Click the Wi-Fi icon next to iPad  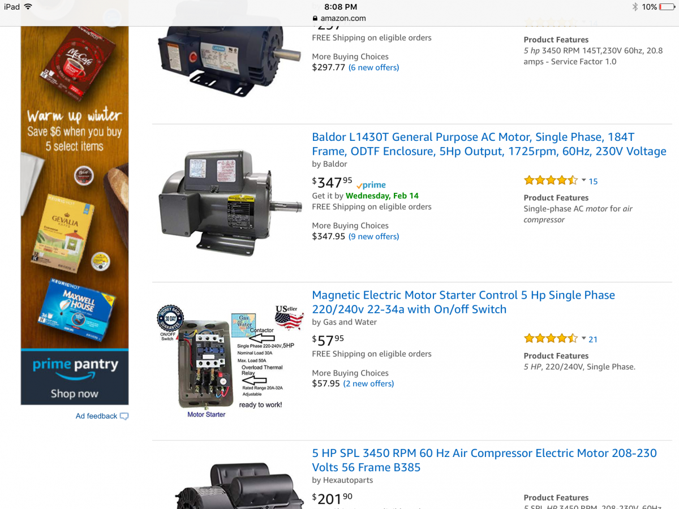(28, 7)
